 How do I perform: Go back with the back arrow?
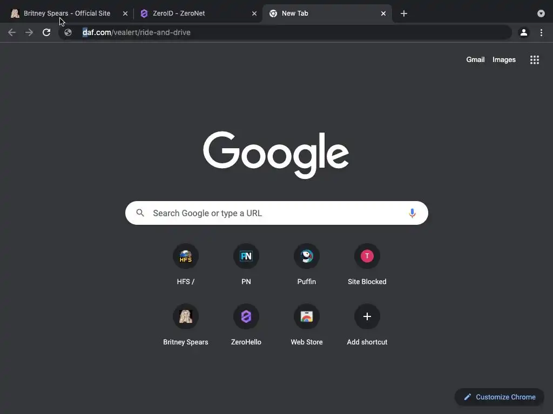pyautogui.click(x=12, y=32)
